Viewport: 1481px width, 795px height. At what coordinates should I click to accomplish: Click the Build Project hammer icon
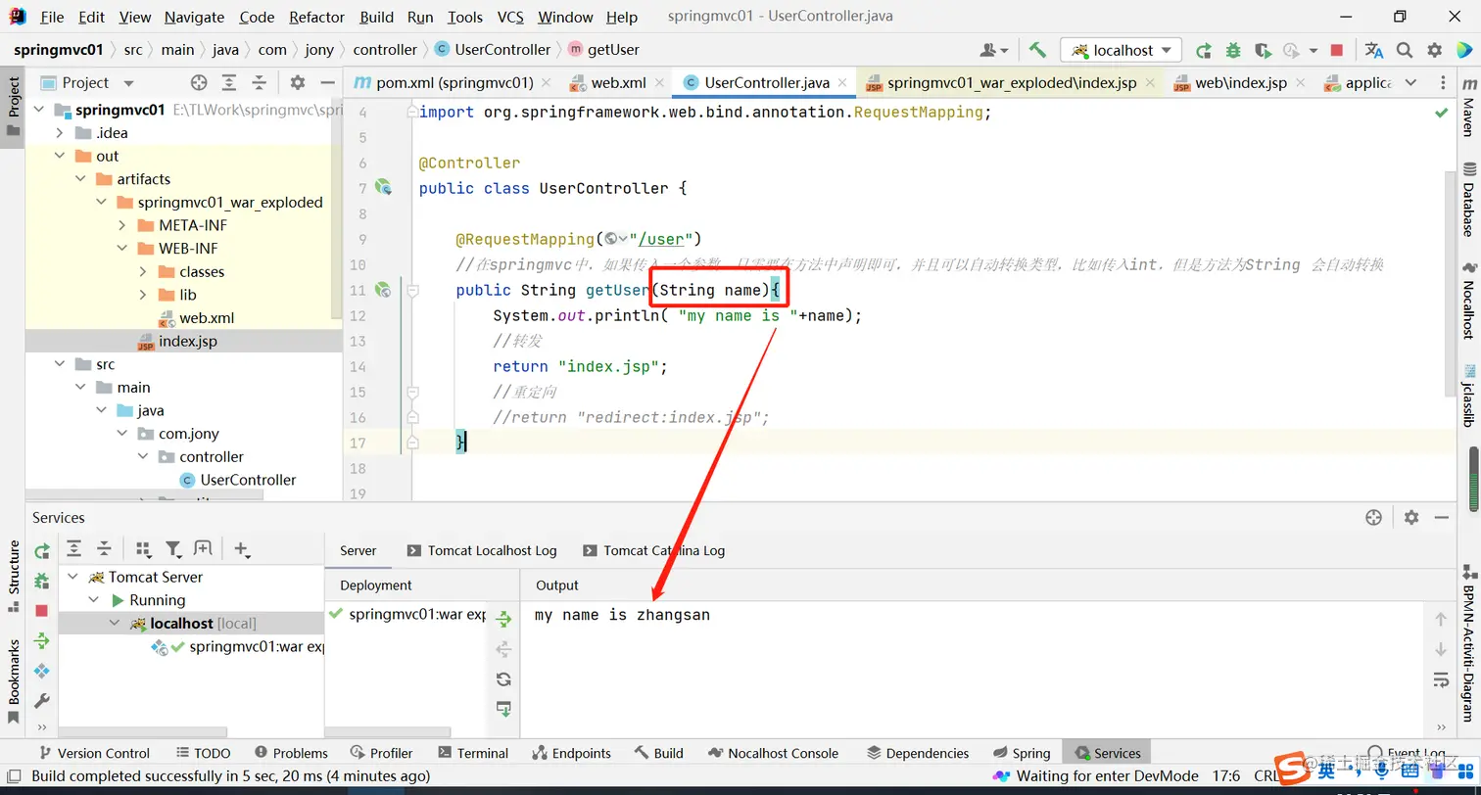1037,50
